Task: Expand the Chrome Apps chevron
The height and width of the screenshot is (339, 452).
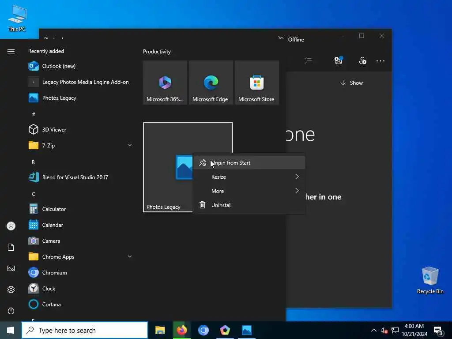Action: (130, 256)
